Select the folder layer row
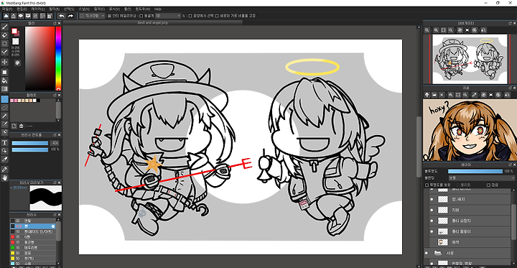 tap(467, 253)
